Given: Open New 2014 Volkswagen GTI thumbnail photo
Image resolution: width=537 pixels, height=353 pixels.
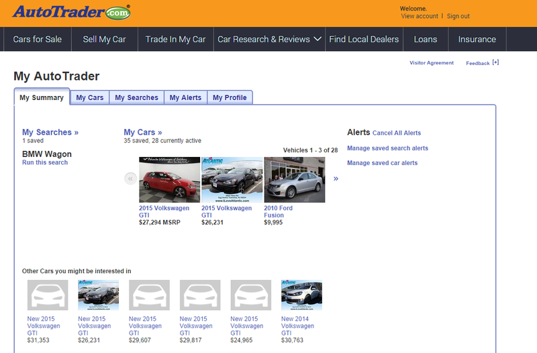Looking at the screenshot, I should coord(301,295).
